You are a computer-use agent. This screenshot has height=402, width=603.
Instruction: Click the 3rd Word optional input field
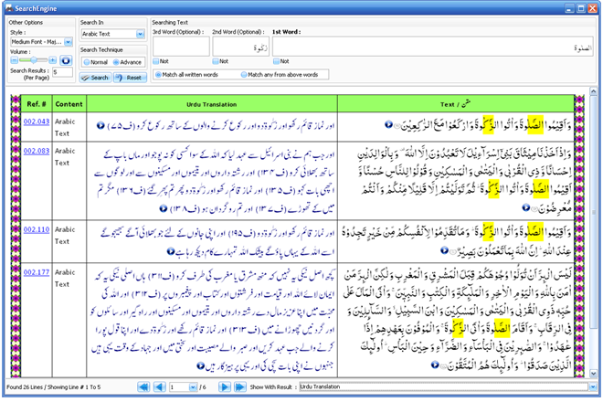click(181, 48)
